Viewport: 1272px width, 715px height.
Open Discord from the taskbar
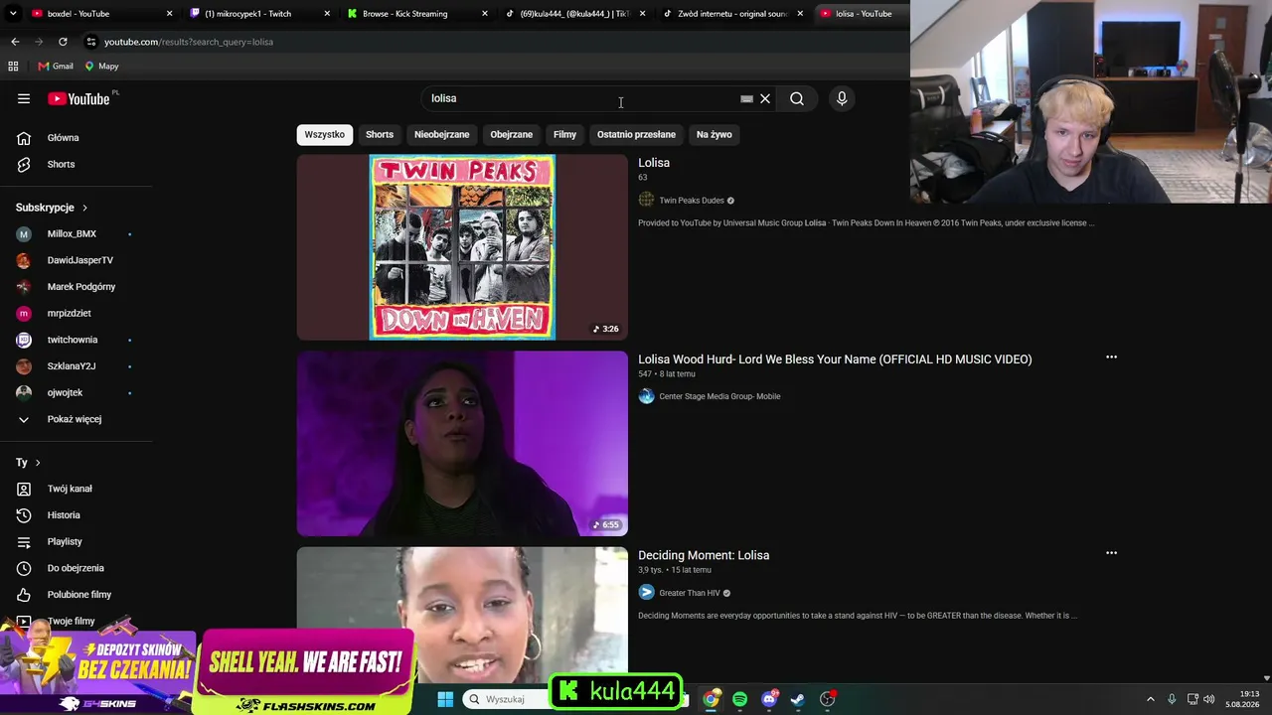point(768,699)
